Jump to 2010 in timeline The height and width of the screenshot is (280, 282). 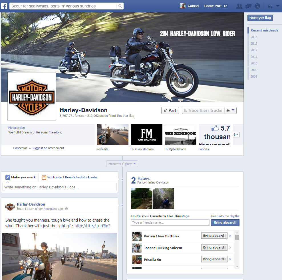pyautogui.click(x=254, y=63)
